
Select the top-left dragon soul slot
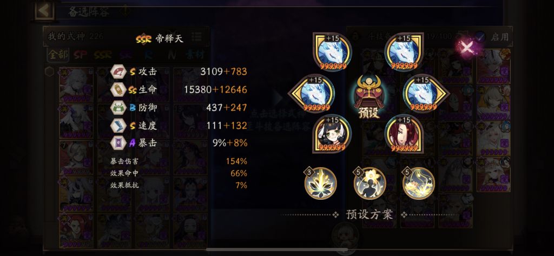(x=332, y=51)
